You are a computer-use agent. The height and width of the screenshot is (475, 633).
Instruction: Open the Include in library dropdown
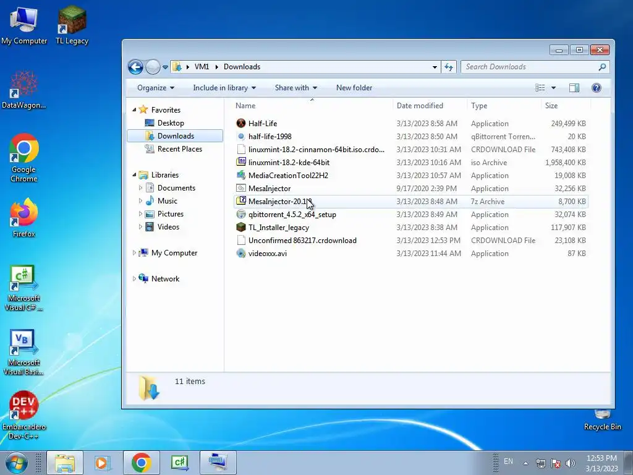pyautogui.click(x=224, y=88)
